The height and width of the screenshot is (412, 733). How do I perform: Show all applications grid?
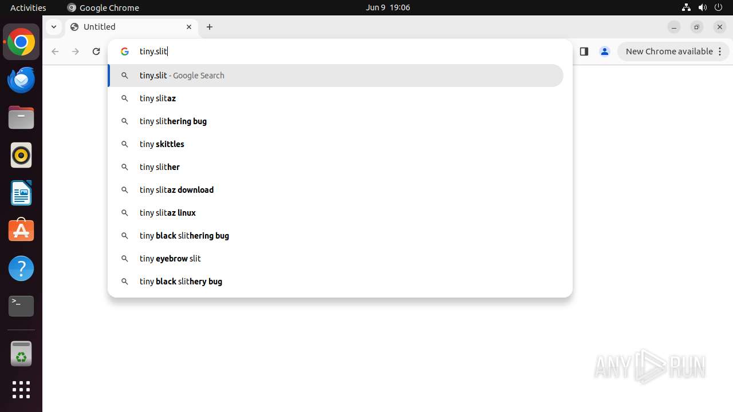pyautogui.click(x=21, y=390)
